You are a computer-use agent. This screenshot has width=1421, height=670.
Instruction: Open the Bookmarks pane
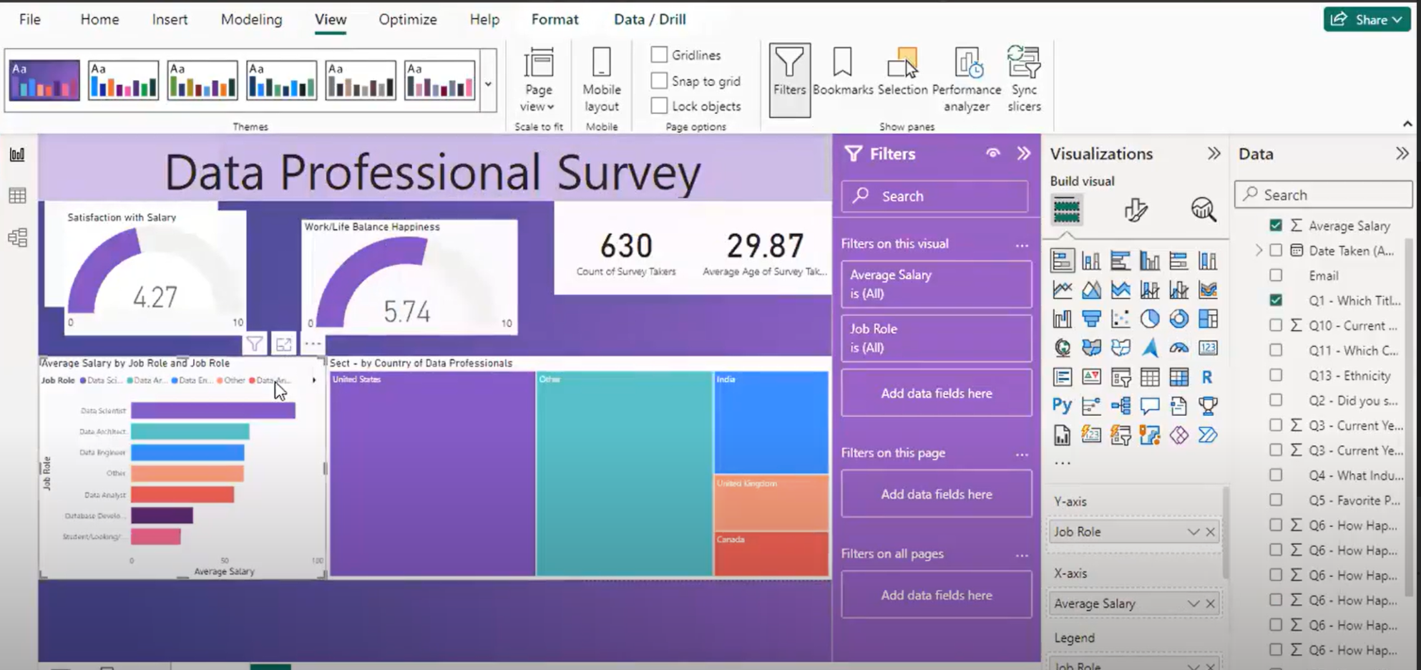(842, 79)
